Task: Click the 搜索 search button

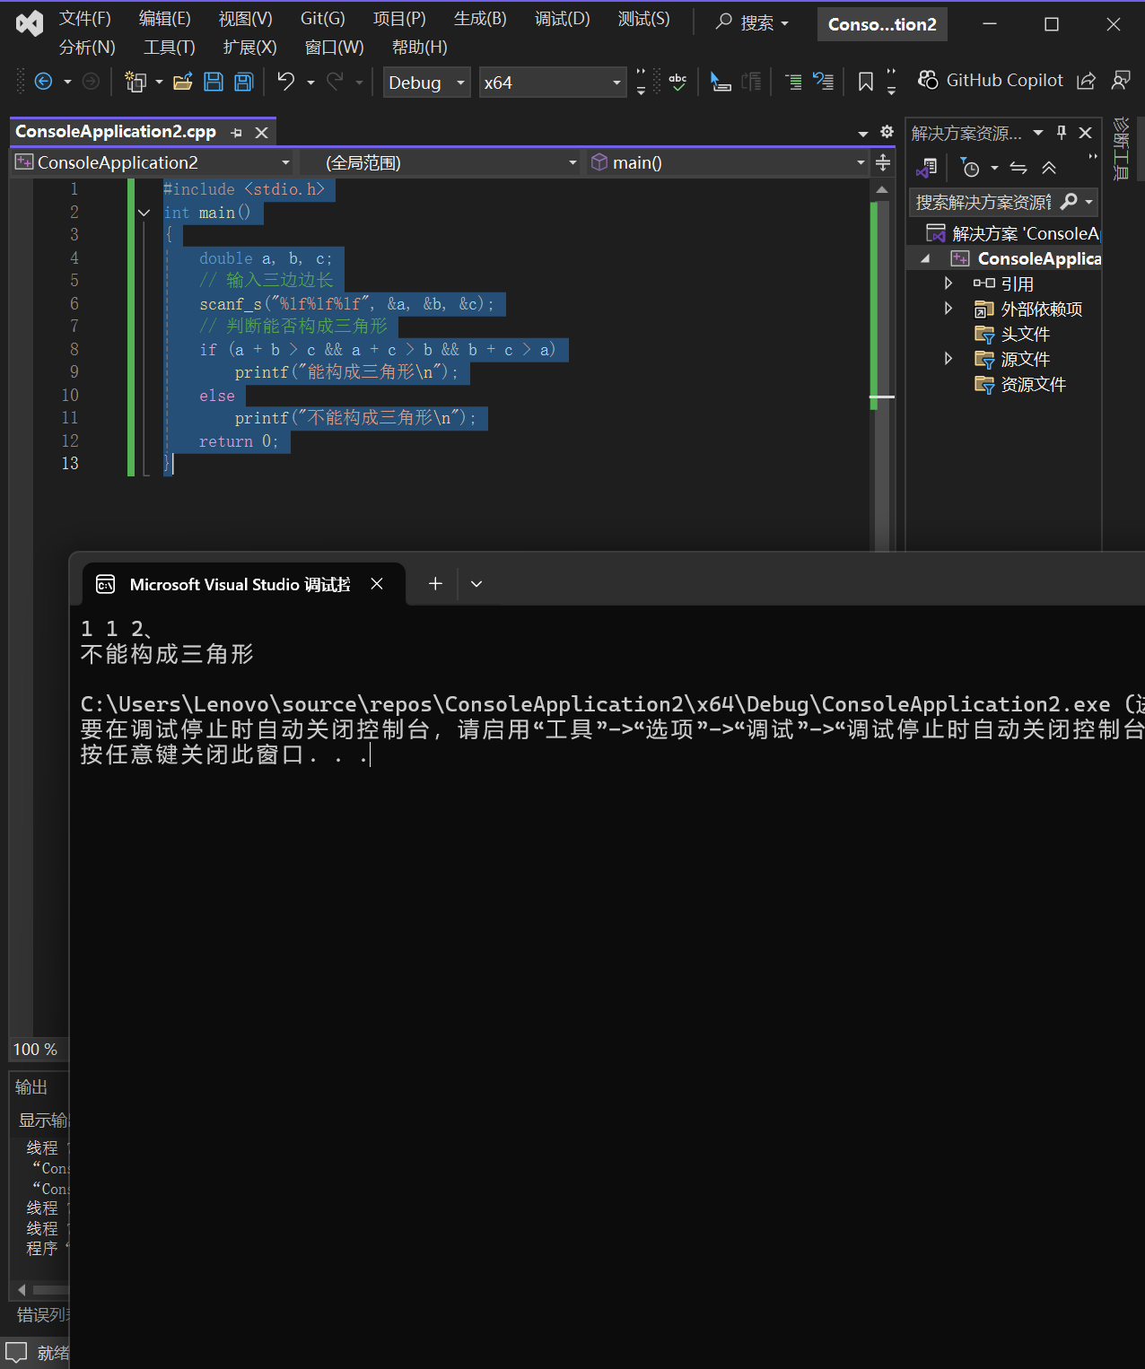Action: (x=752, y=22)
